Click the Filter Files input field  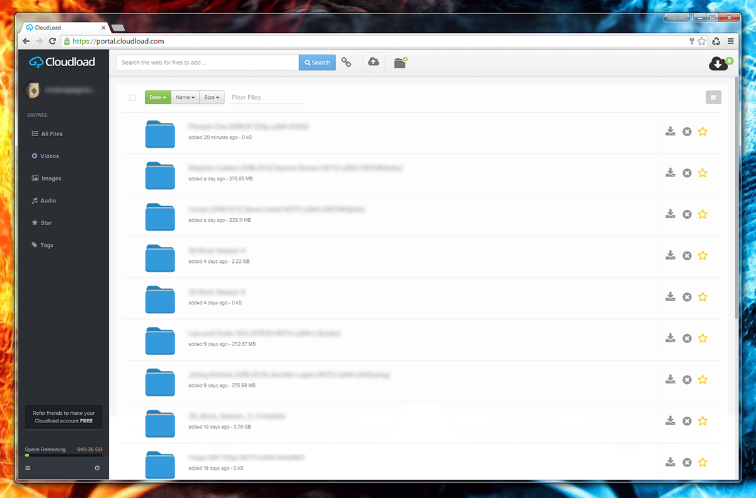point(265,97)
